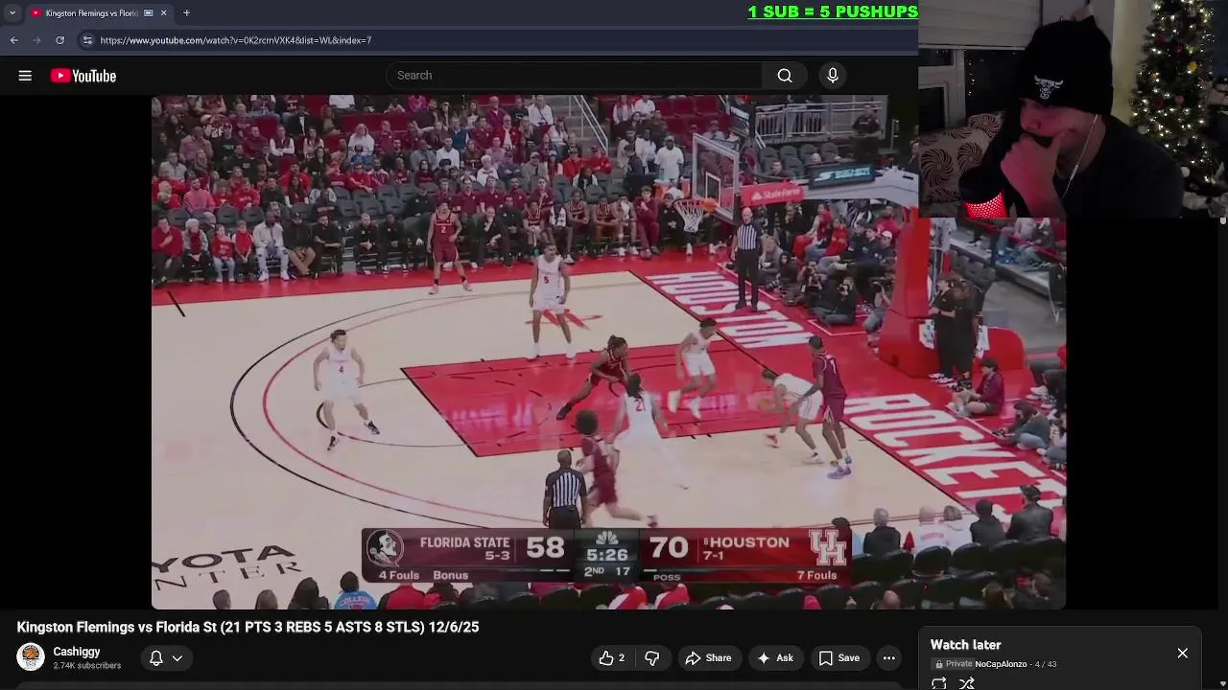The width and height of the screenshot is (1228, 690).
Task: Click the 2.74K subscribers text
Action: click(x=87, y=666)
